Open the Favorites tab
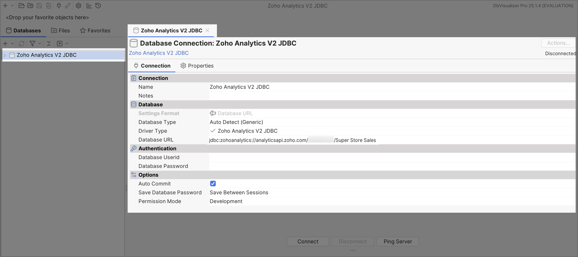The height and width of the screenshot is (257, 578). tap(95, 31)
